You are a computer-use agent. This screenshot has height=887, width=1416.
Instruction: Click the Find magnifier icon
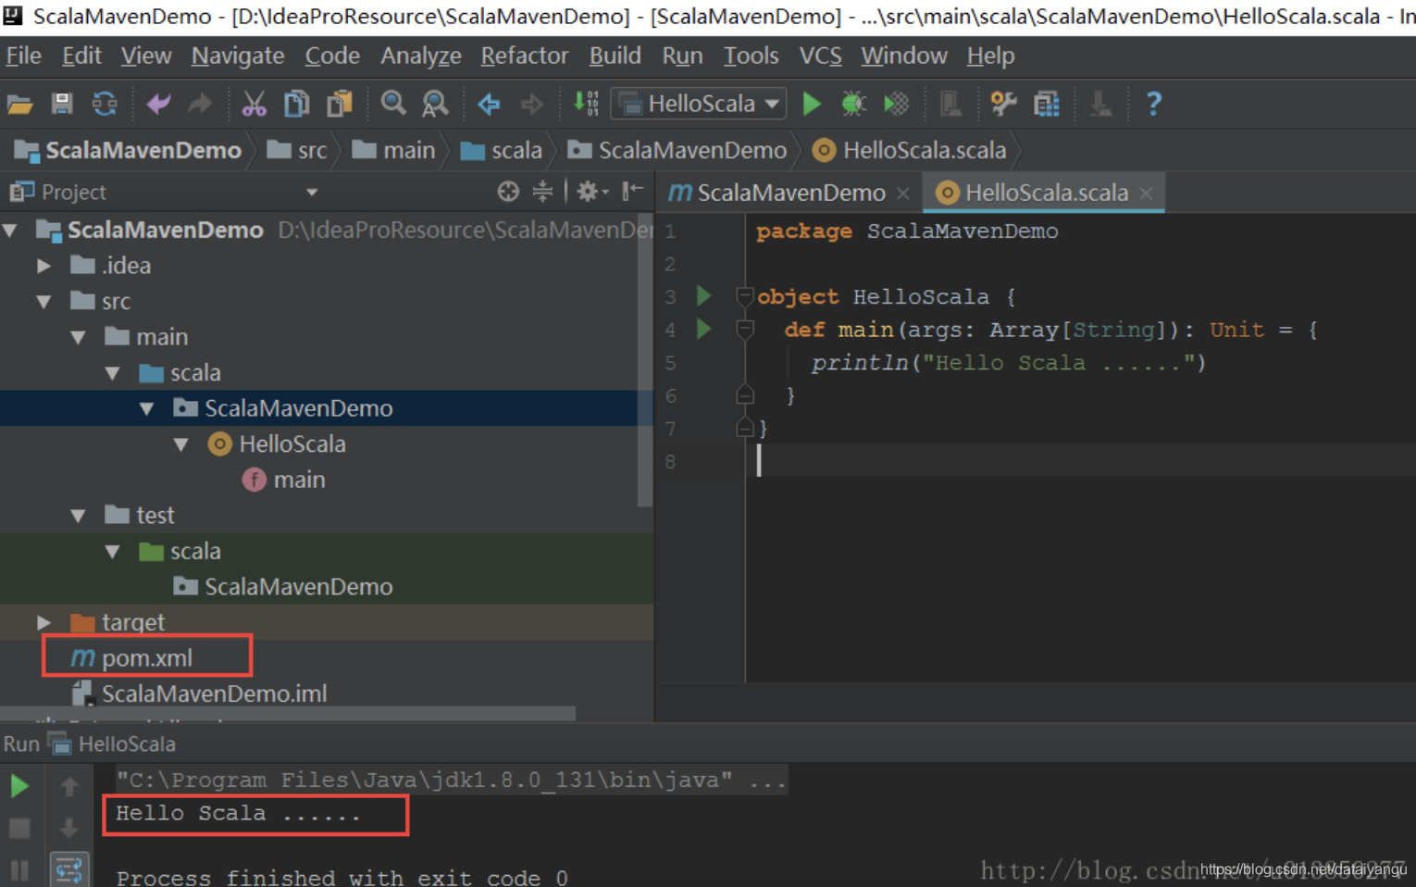(393, 104)
